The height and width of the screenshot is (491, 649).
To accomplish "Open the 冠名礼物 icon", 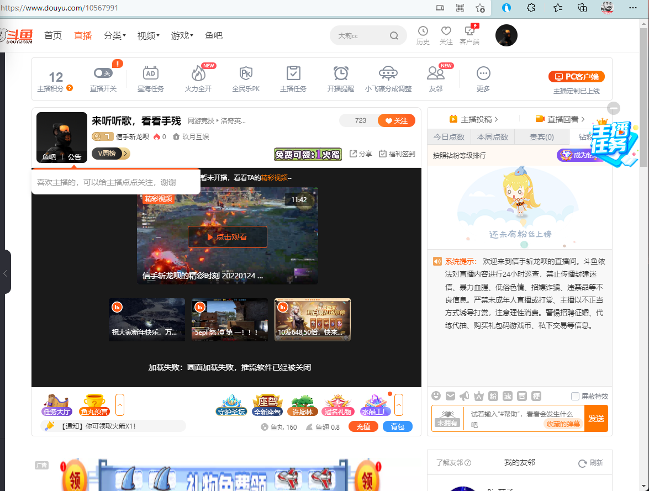I will [338, 405].
